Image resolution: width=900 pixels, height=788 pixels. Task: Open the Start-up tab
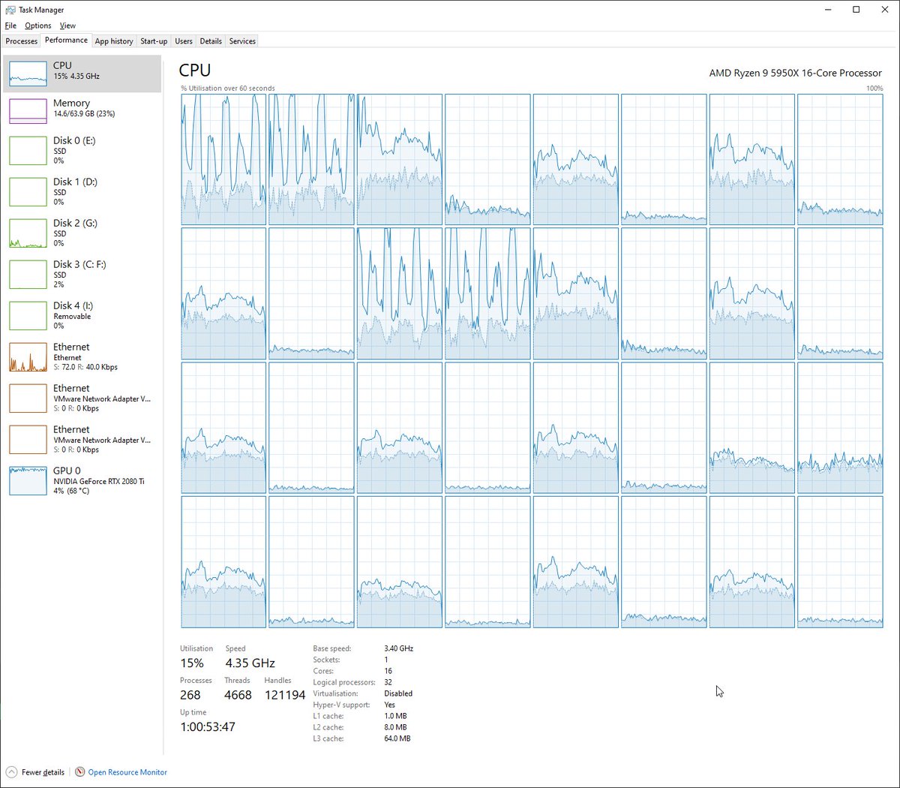tap(154, 41)
